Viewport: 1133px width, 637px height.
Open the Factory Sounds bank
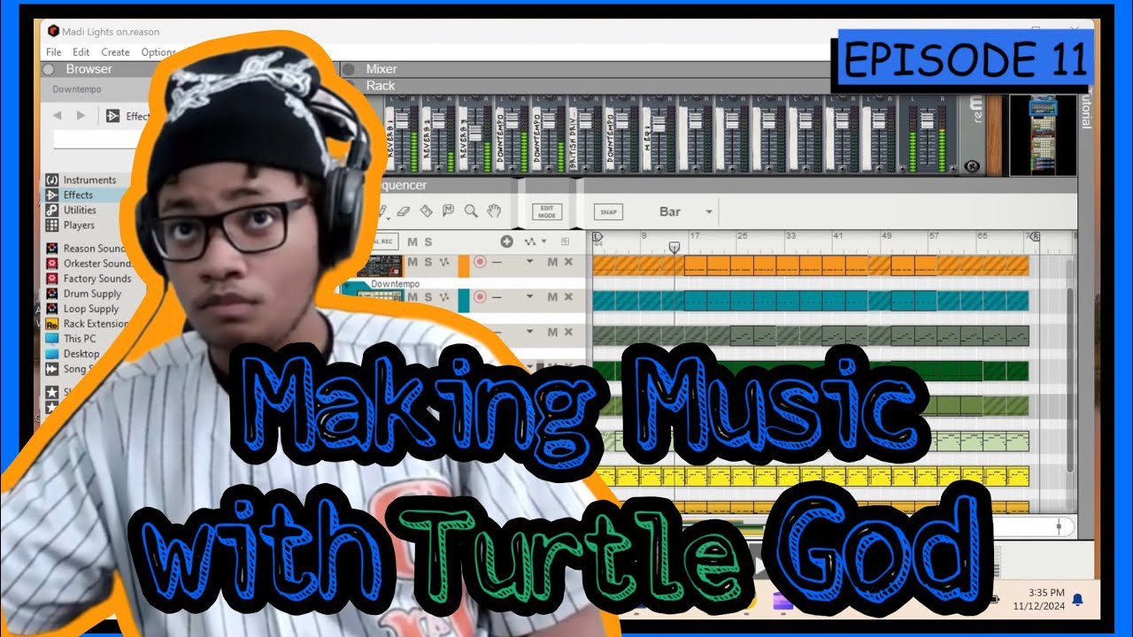pos(96,279)
